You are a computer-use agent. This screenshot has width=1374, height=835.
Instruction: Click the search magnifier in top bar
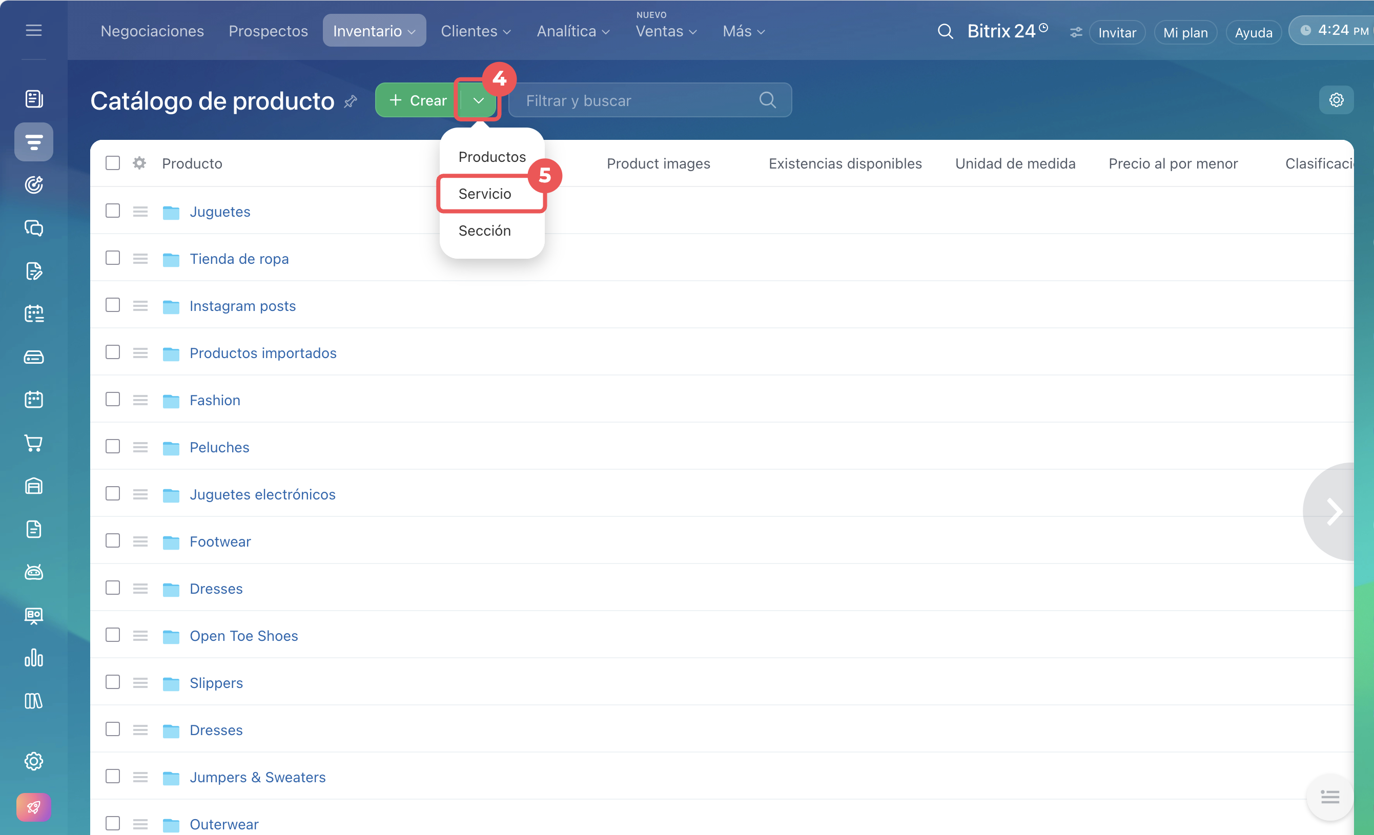(x=945, y=31)
